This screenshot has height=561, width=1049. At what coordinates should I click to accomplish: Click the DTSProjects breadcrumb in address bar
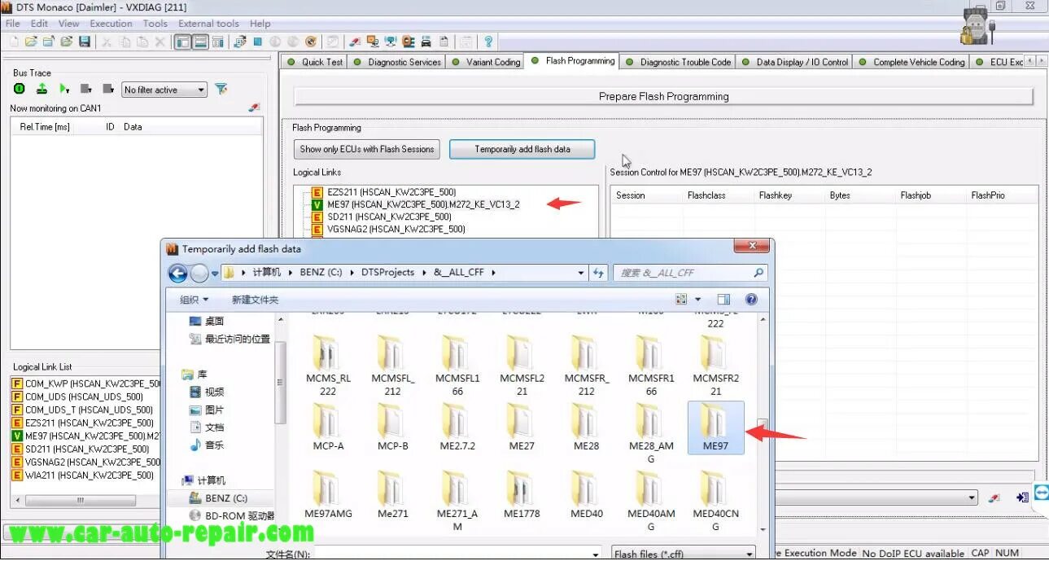(x=387, y=273)
